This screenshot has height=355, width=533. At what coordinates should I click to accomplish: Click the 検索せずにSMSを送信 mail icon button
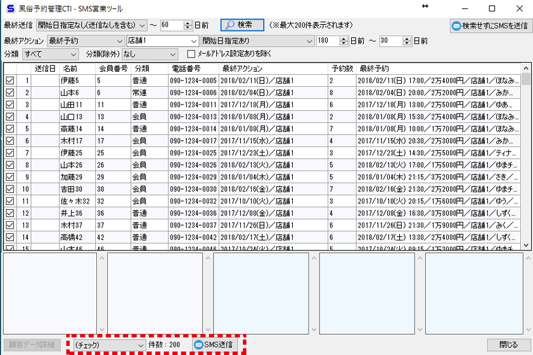pos(489,26)
